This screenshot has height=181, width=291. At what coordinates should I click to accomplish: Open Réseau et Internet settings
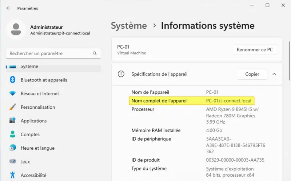53,93
